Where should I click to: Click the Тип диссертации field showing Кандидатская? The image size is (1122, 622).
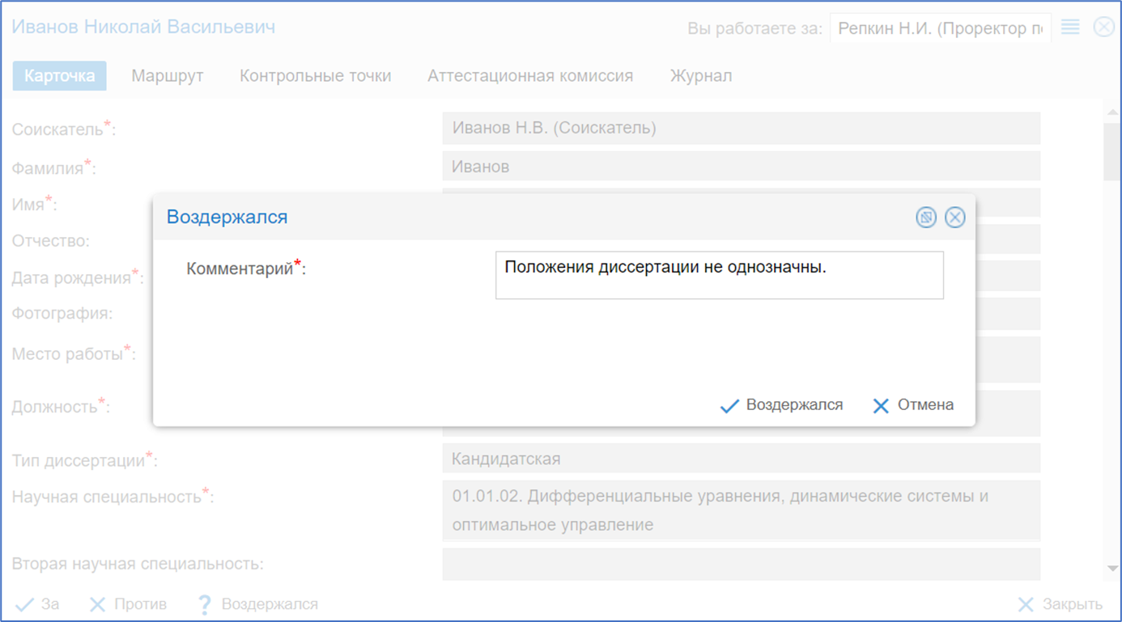coord(741,459)
